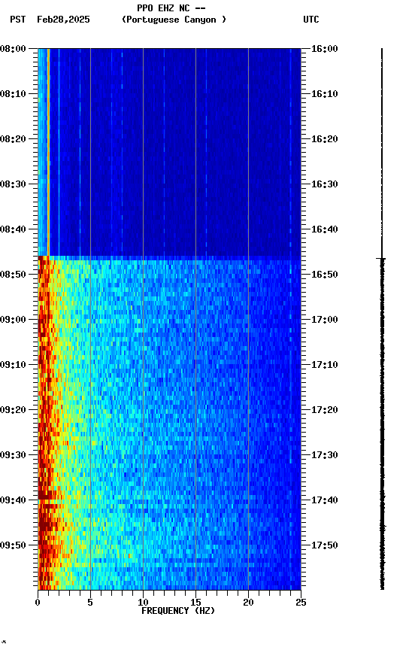The image size is (415, 650).
Task: Click the 09:20 PST time label
Action: (x=13, y=410)
